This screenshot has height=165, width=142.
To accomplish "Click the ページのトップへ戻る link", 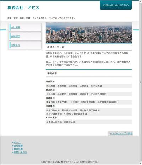I will (121, 133).
